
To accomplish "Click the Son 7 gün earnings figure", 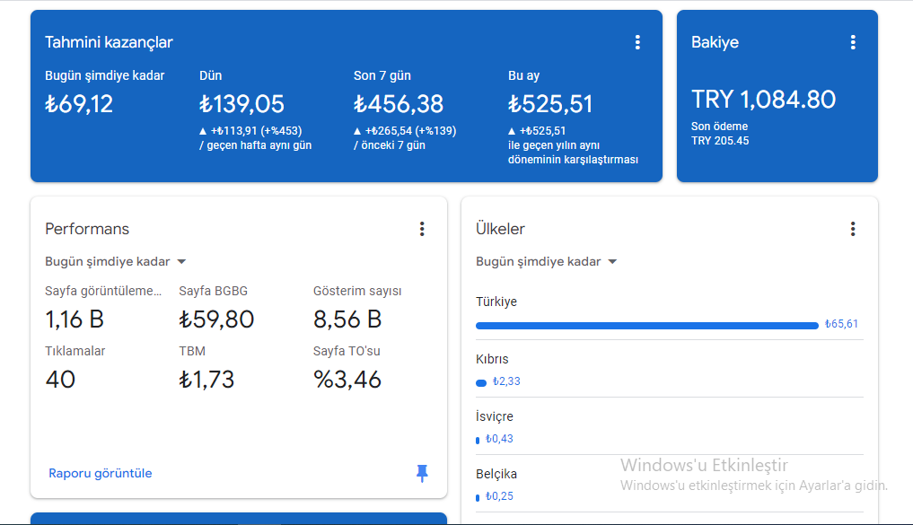I will point(399,104).
